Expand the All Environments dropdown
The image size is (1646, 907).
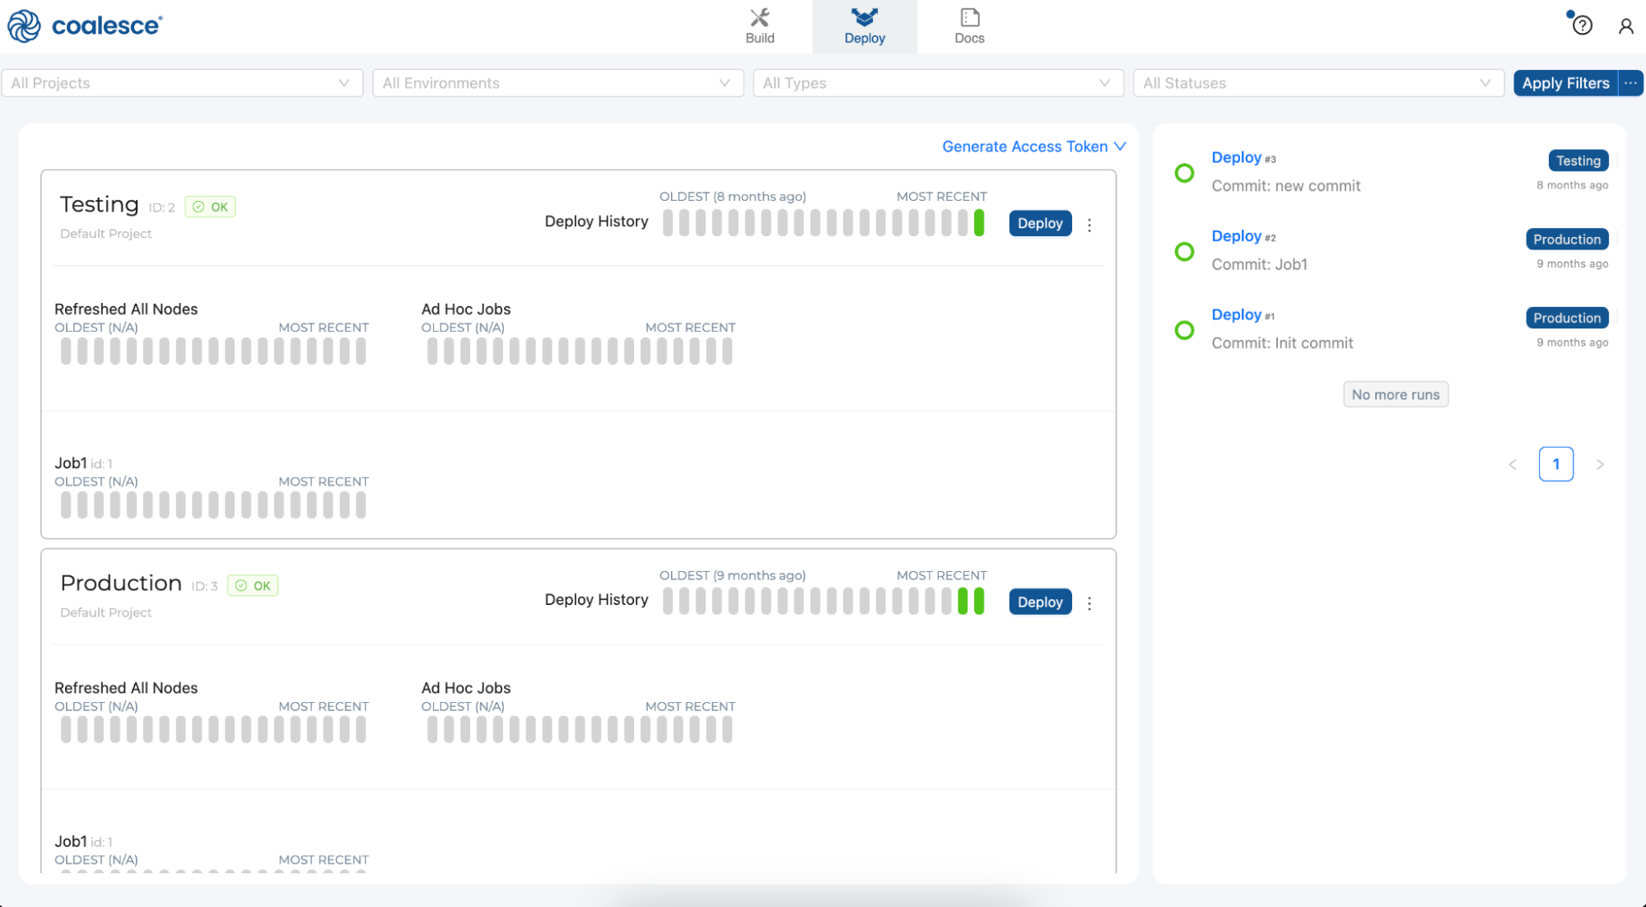557,83
